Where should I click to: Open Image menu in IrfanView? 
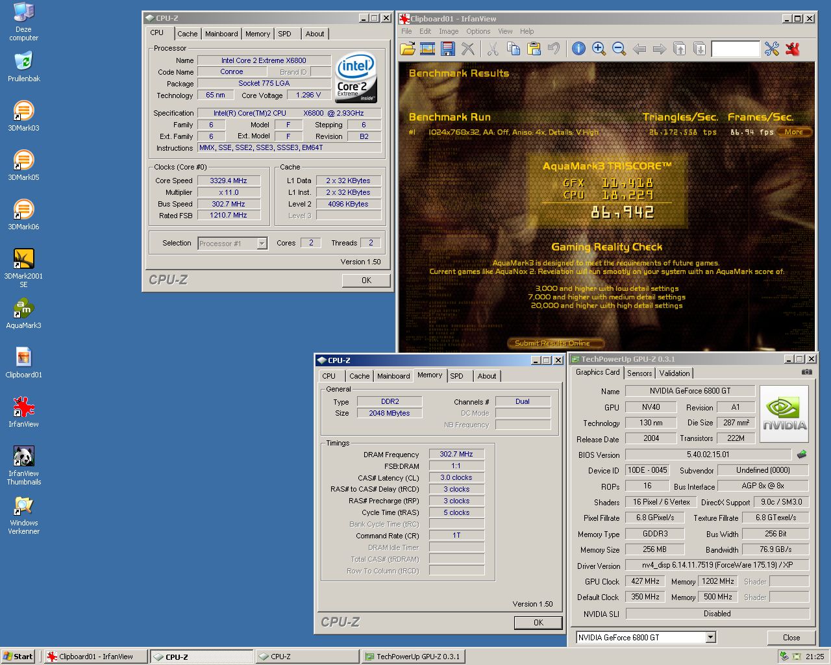pos(449,31)
